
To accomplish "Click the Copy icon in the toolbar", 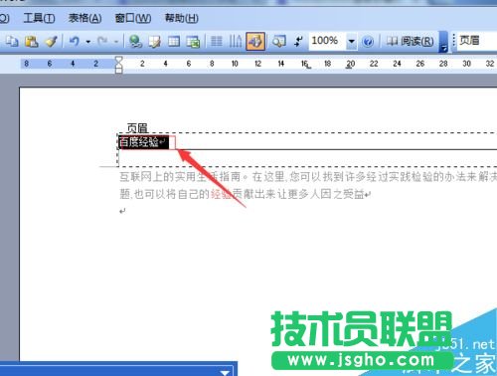I will coord(12,42).
